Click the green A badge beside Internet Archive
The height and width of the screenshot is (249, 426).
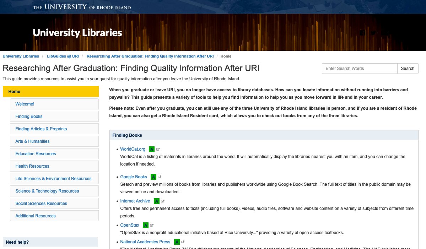156,201
